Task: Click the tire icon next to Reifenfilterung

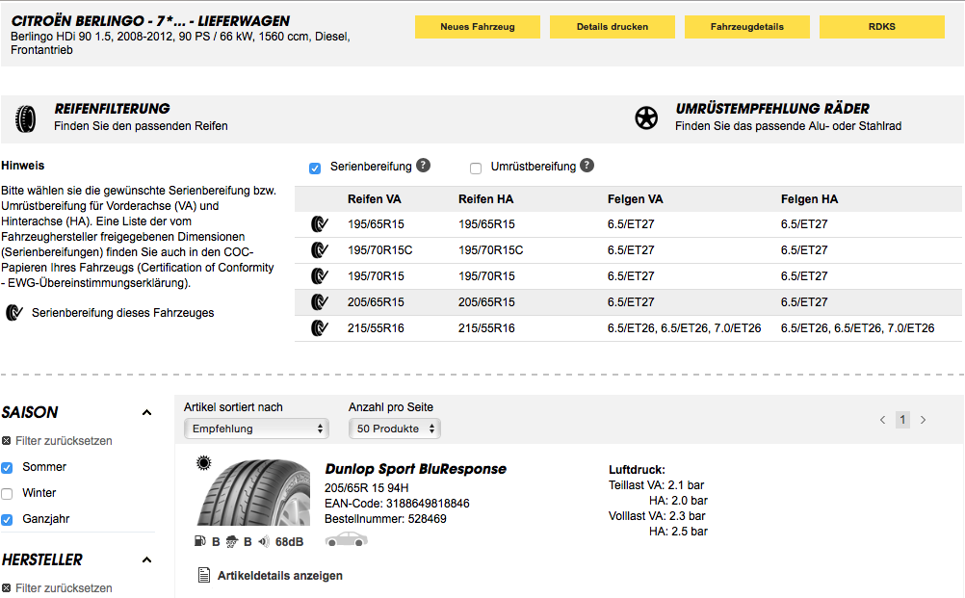Action: pos(25,118)
